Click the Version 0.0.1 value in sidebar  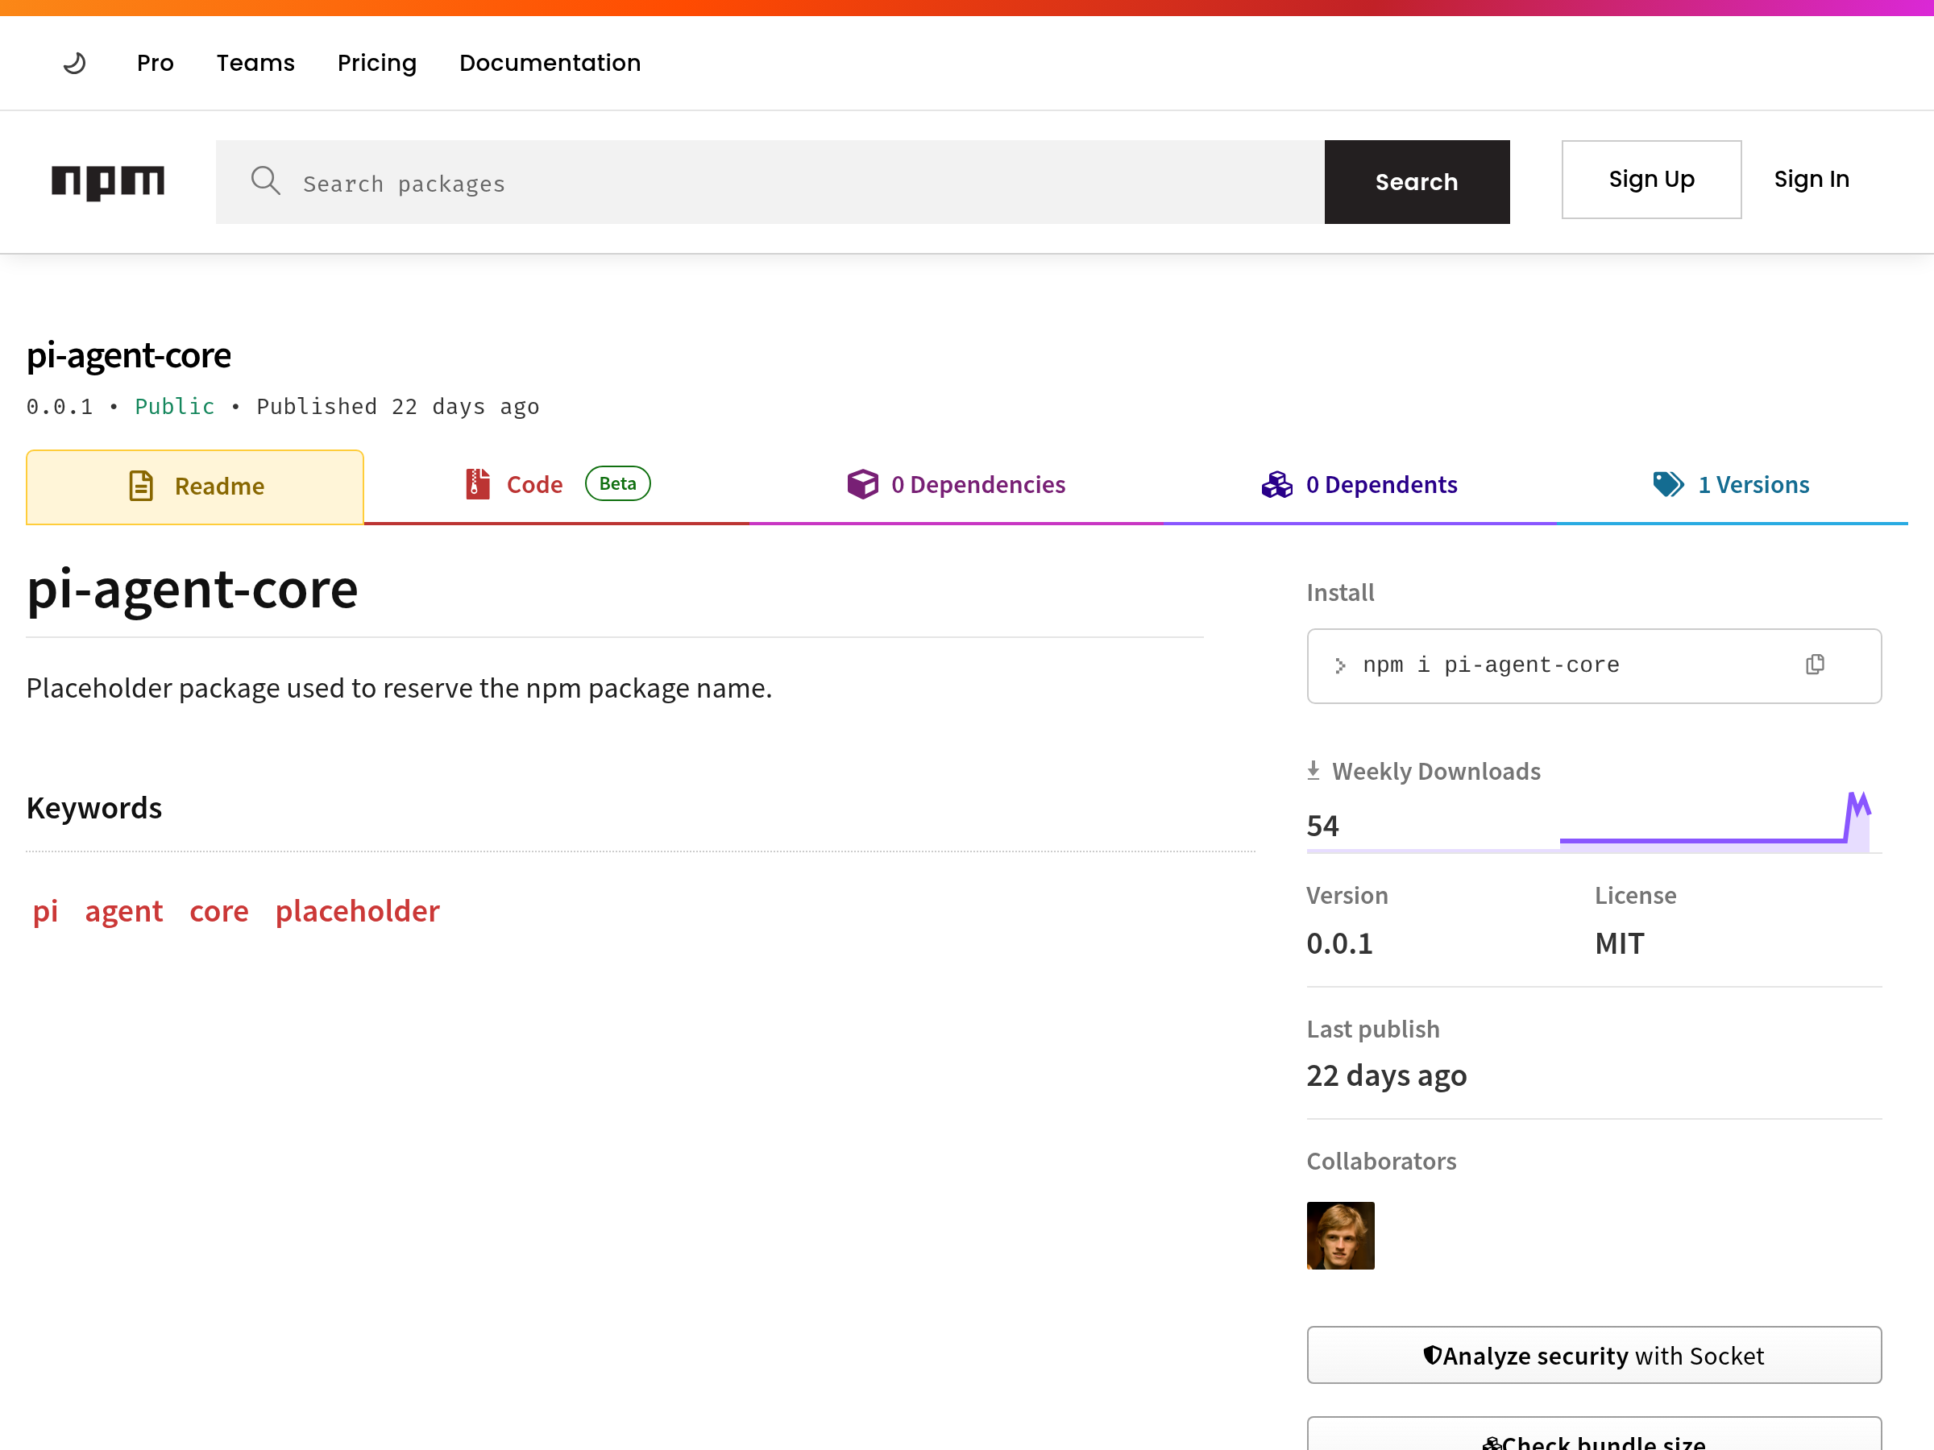[1339, 943]
